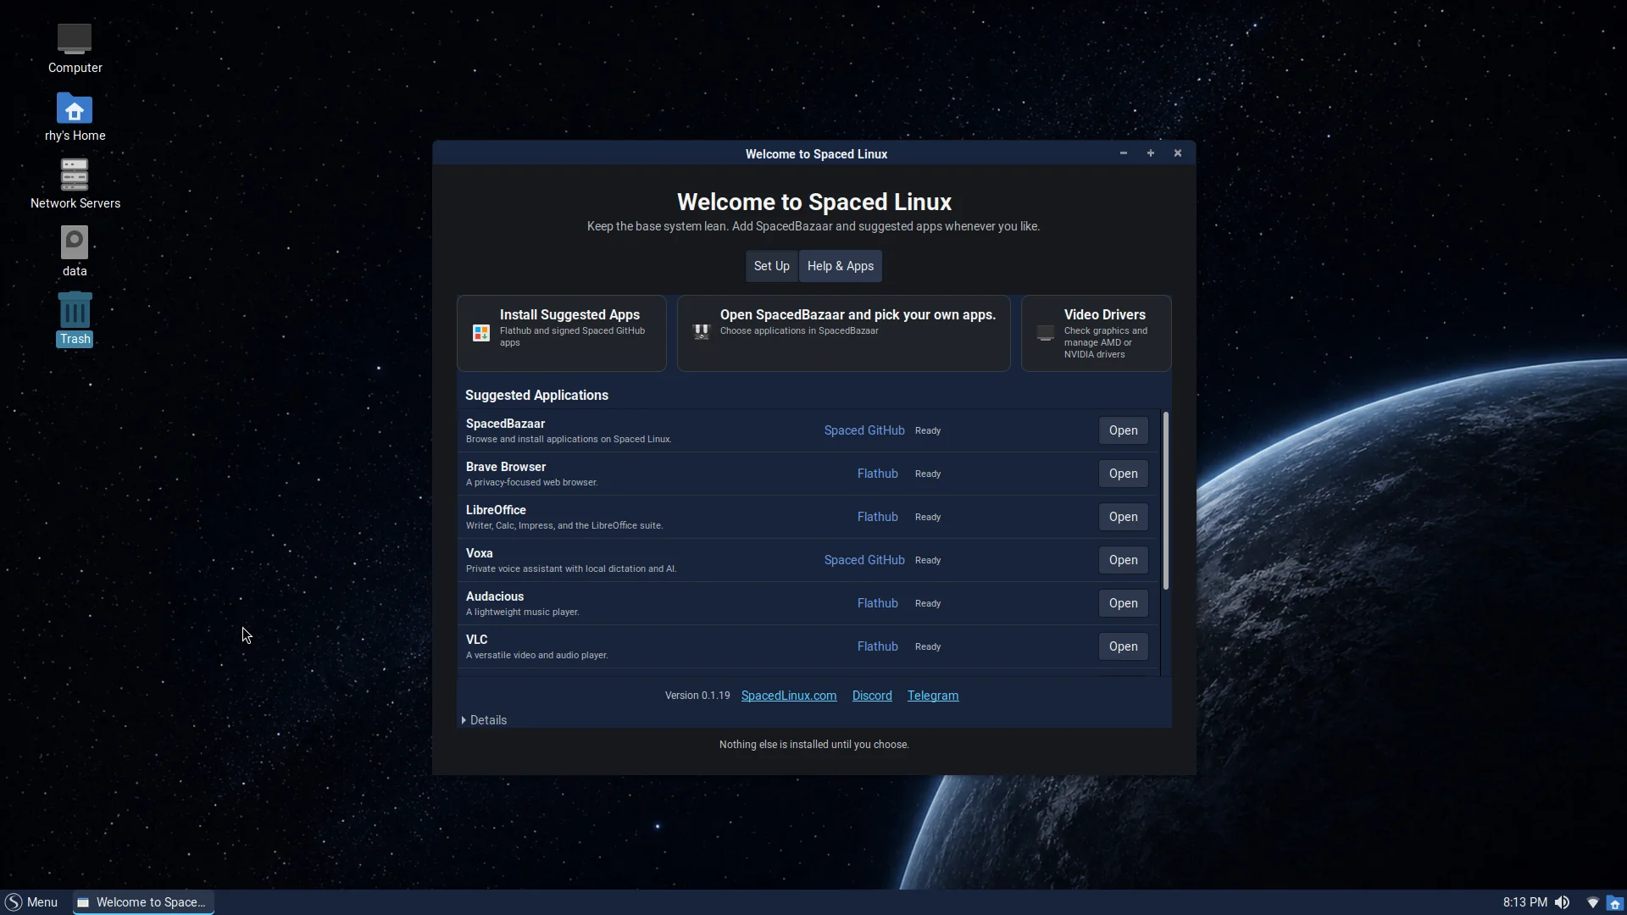This screenshot has width=1627, height=915.
Task: Click Flathub source for VLC
Action: [x=877, y=646]
